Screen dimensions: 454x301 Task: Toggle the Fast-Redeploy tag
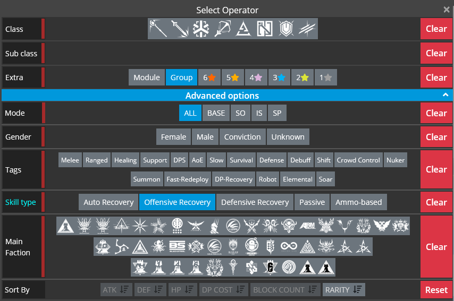click(x=188, y=179)
